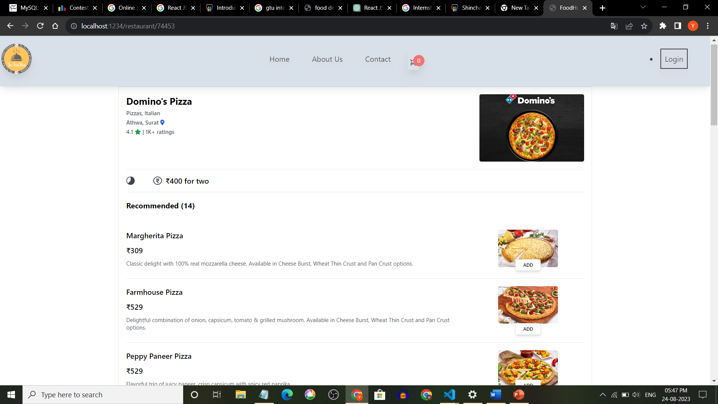Open the shopping cart icon
718x404 pixels.
[413, 62]
